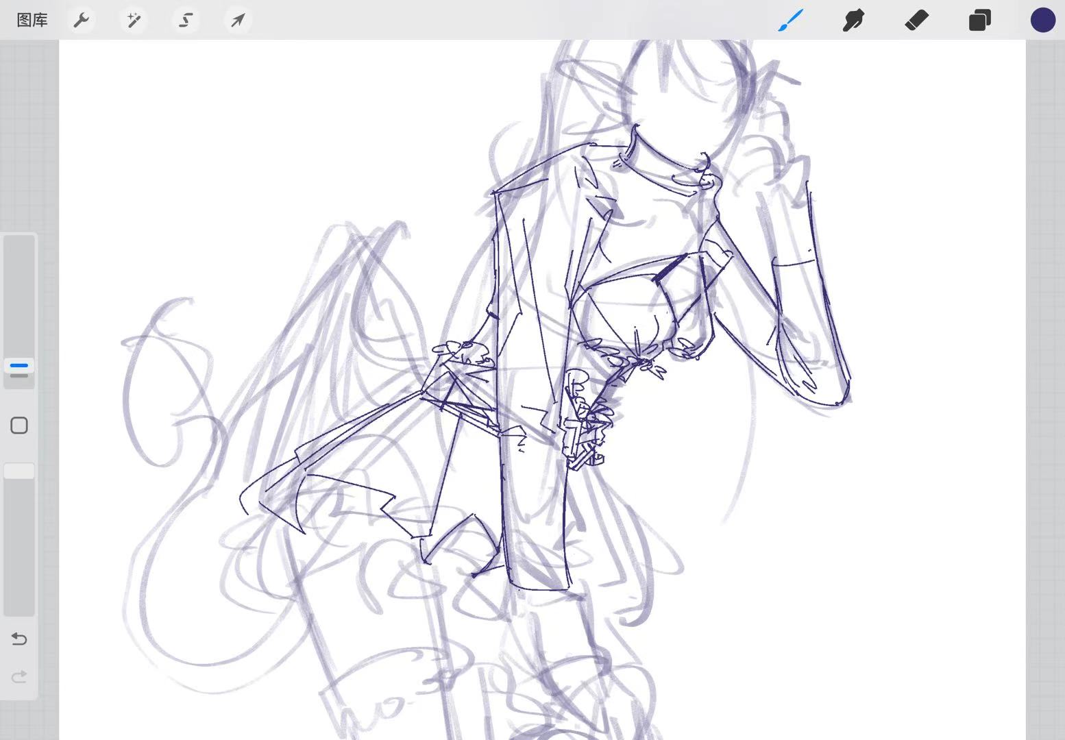Open the Adjustments magic wand menu
The width and height of the screenshot is (1065, 740).
point(134,21)
